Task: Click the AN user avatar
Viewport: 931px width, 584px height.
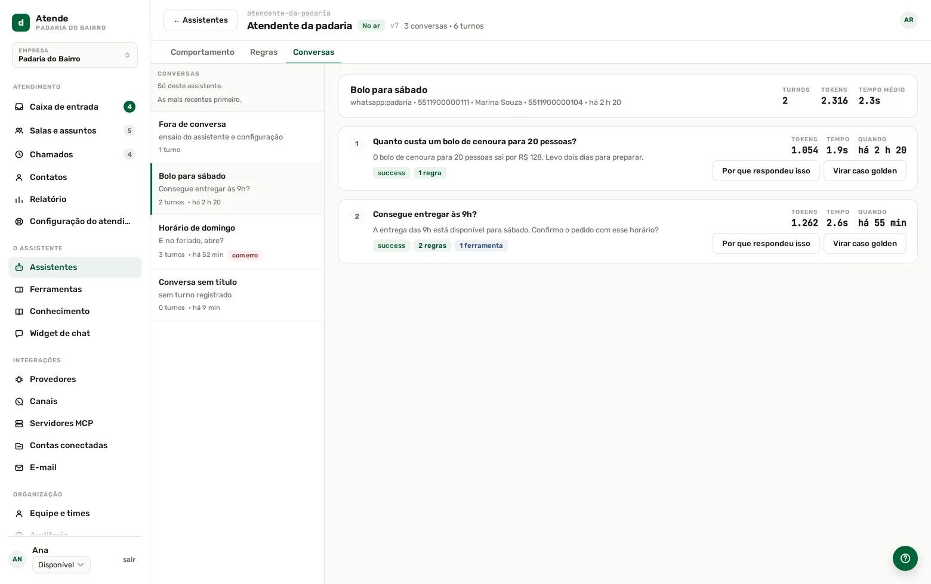Action: 17,559
